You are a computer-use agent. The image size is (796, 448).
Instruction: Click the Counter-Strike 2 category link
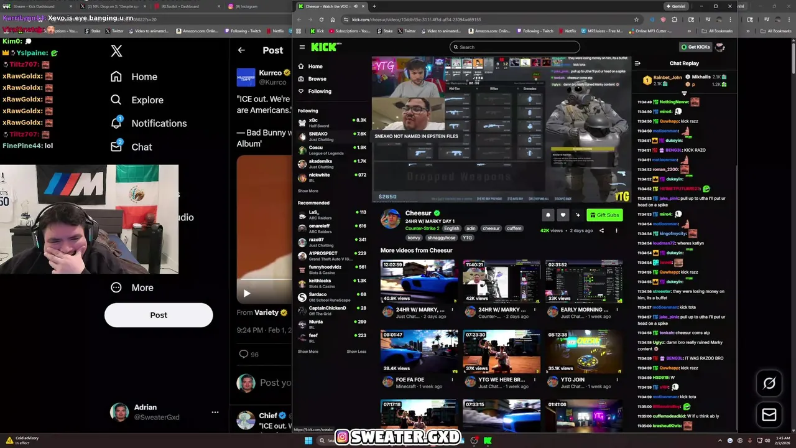coord(422,228)
